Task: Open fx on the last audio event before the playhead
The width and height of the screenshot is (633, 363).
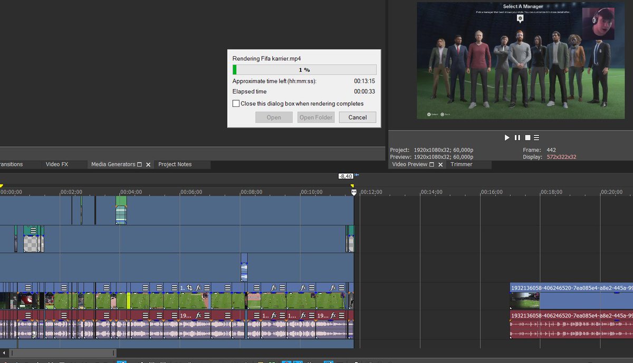Action: (x=333, y=315)
